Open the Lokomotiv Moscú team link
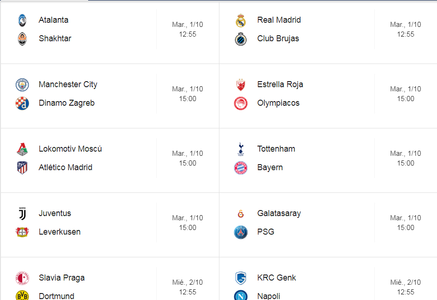Image resolution: width=437 pixels, height=300 pixels. pyautogui.click(x=70, y=149)
